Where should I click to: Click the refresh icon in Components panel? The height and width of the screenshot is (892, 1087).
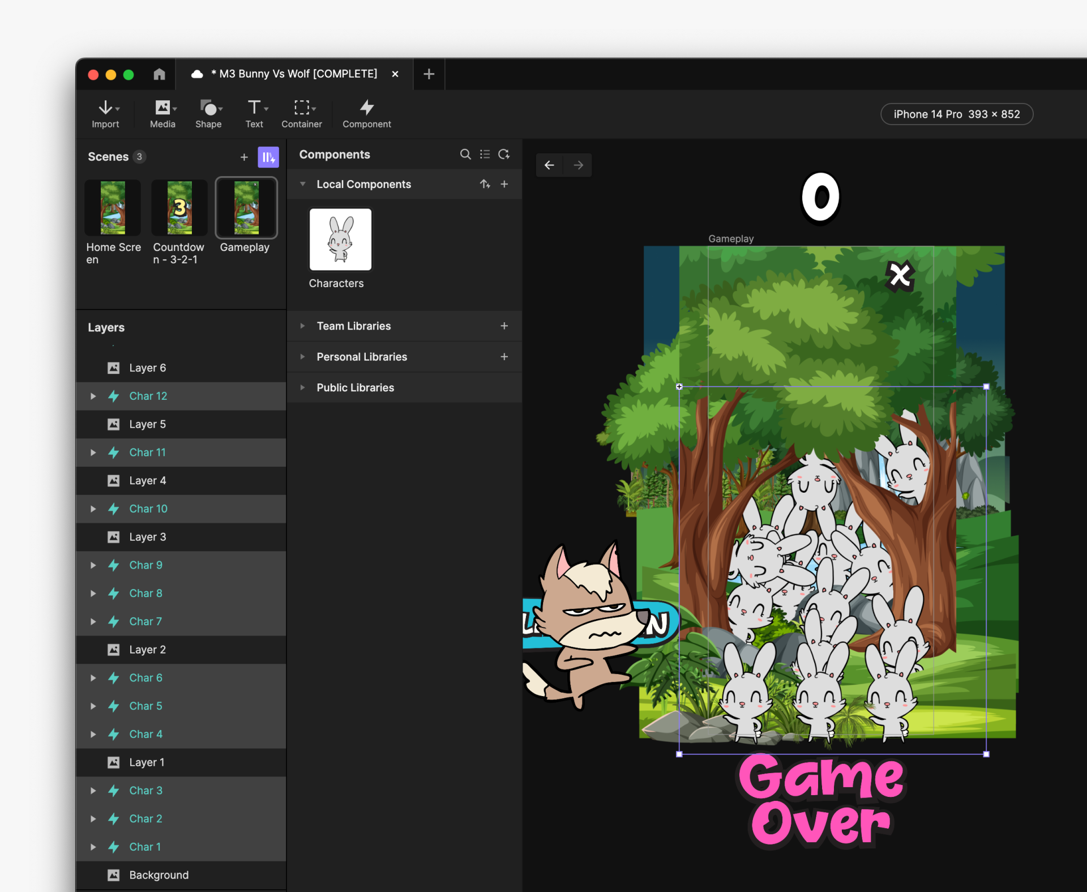(504, 155)
